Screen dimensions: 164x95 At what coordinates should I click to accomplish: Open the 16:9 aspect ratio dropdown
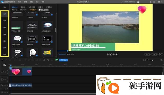click(x=147, y=54)
